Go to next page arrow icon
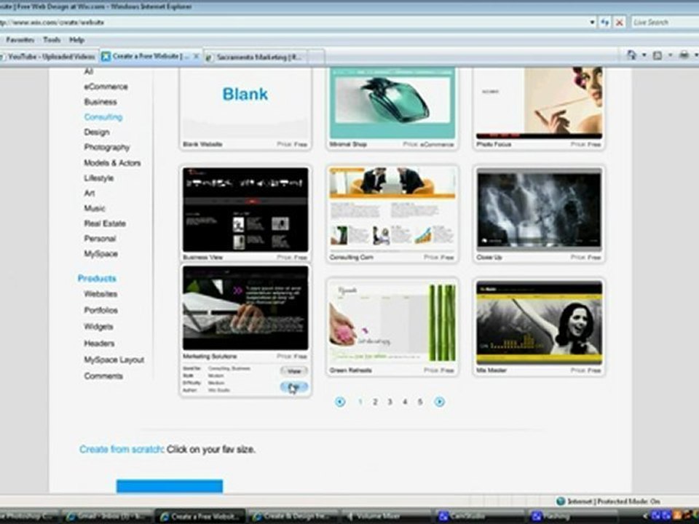This screenshot has width=699, height=524. (439, 402)
